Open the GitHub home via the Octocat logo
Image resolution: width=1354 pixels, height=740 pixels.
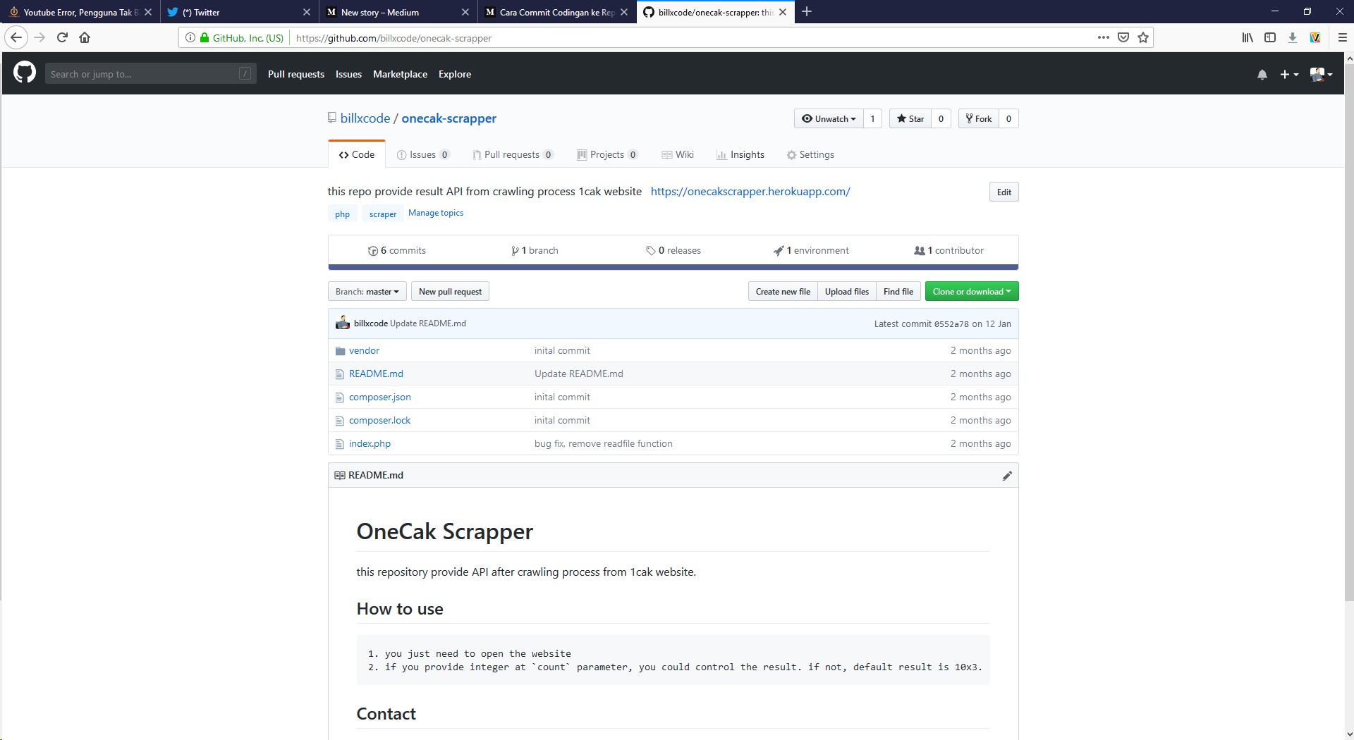23,73
